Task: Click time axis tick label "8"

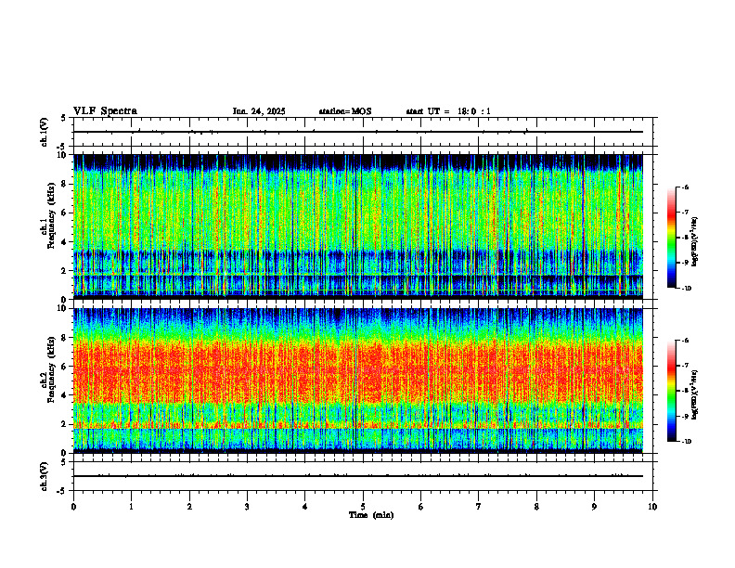Action: (x=536, y=507)
